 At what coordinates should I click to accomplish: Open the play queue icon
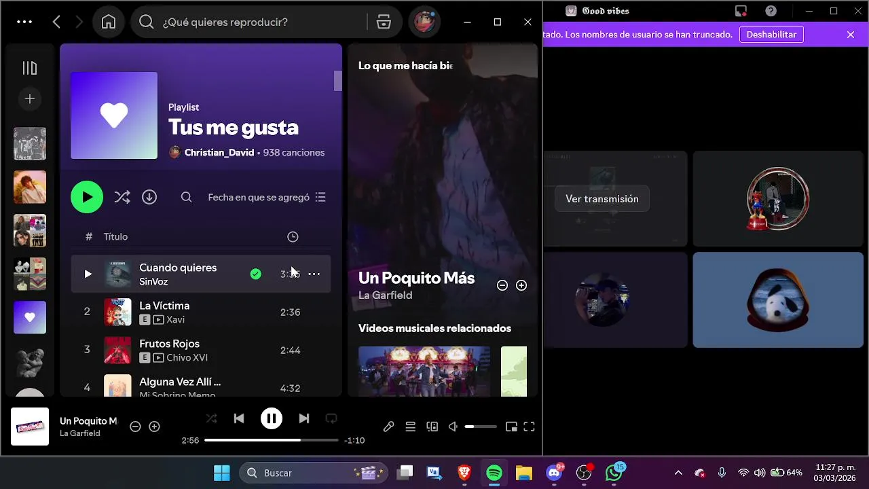410,427
